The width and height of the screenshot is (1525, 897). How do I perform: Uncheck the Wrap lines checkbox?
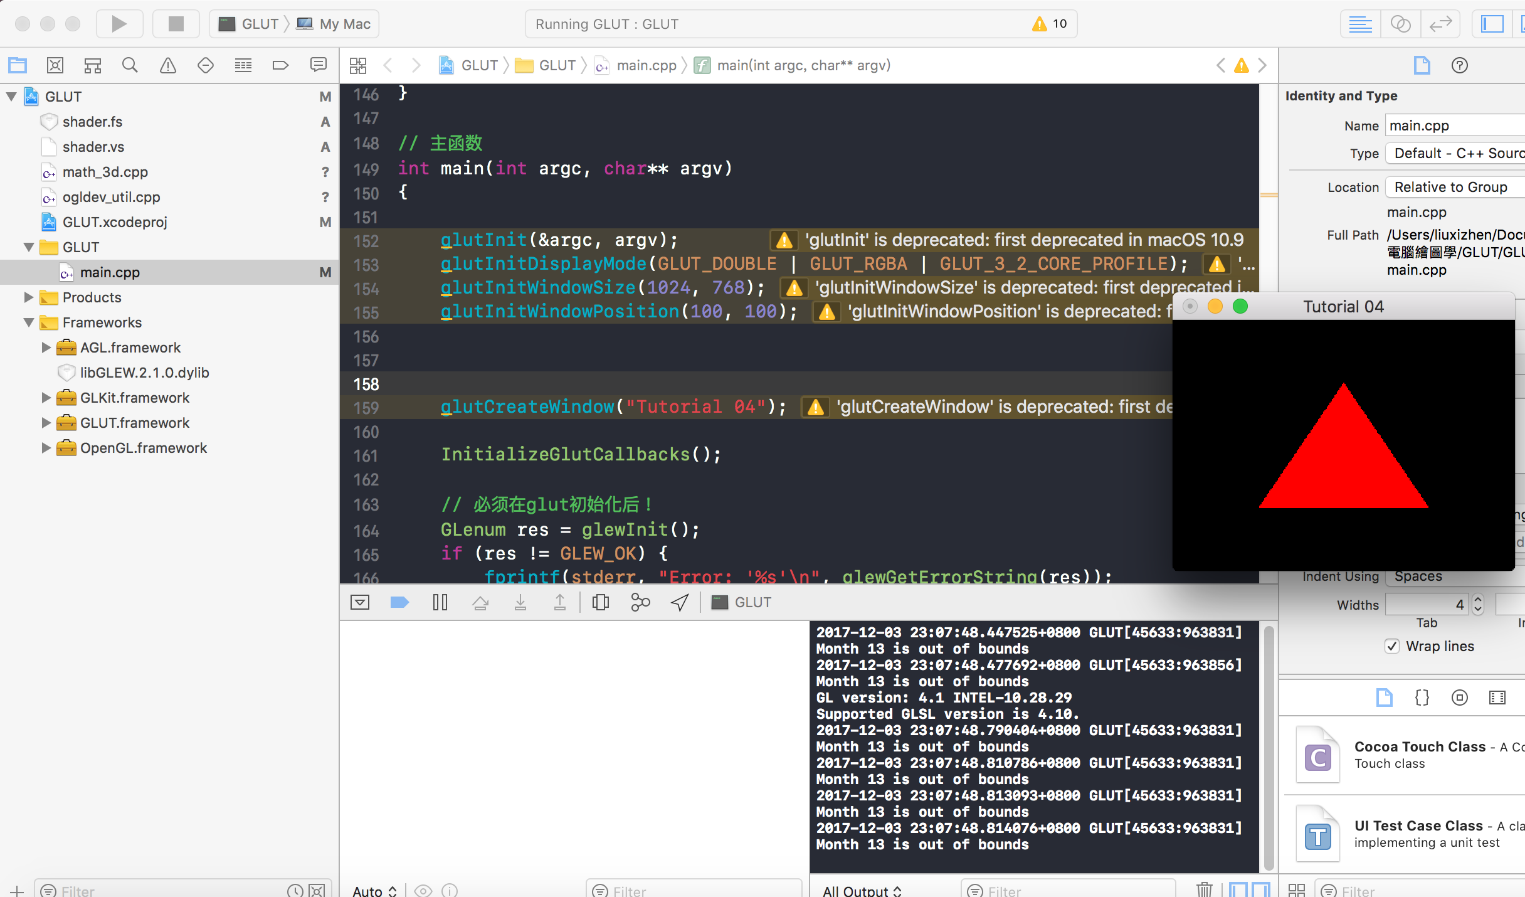[1393, 646]
